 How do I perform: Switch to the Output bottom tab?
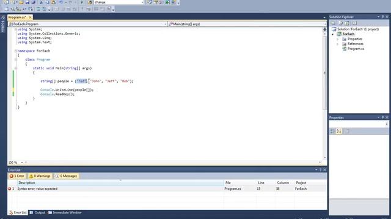(x=37, y=212)
